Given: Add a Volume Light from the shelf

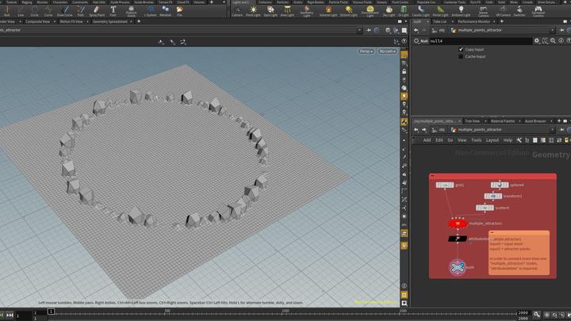Looking at the screenshot, I should pos(328,11).
